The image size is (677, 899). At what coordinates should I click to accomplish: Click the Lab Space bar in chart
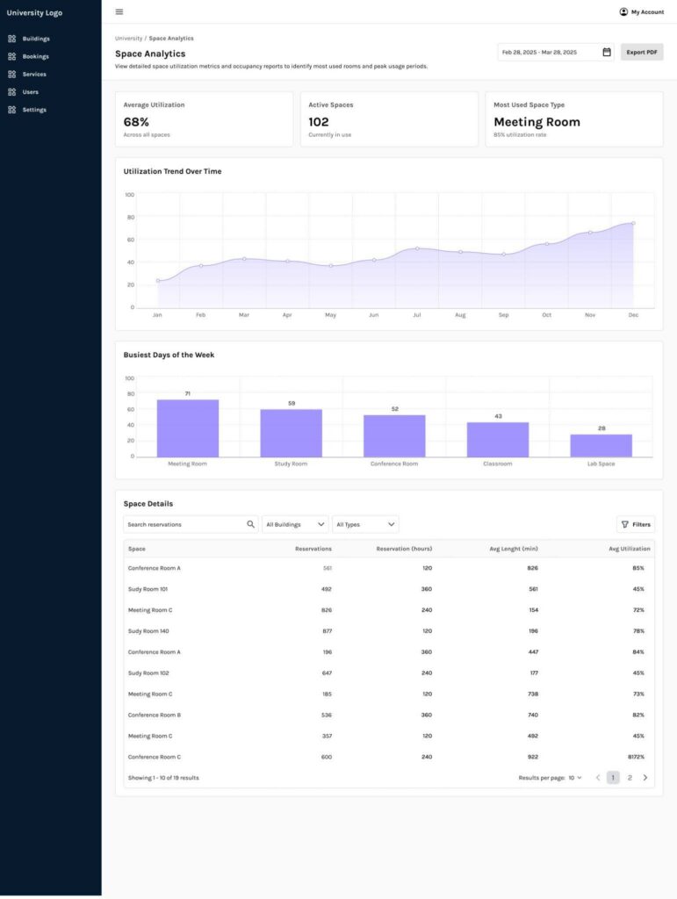point(601,445)
